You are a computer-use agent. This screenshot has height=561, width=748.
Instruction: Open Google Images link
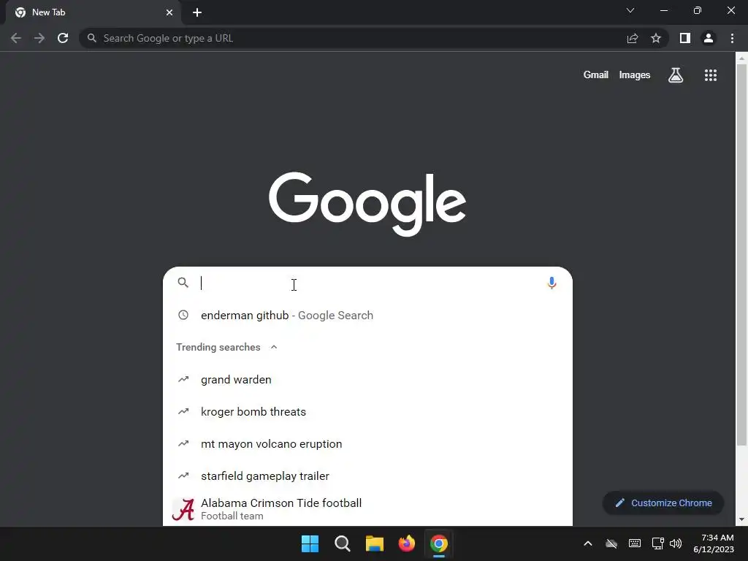[635, 75]
